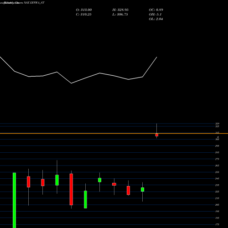Viewport: 228px width, 228px height.
Task: Click the 205 price axis label
Action: [217, 205]
